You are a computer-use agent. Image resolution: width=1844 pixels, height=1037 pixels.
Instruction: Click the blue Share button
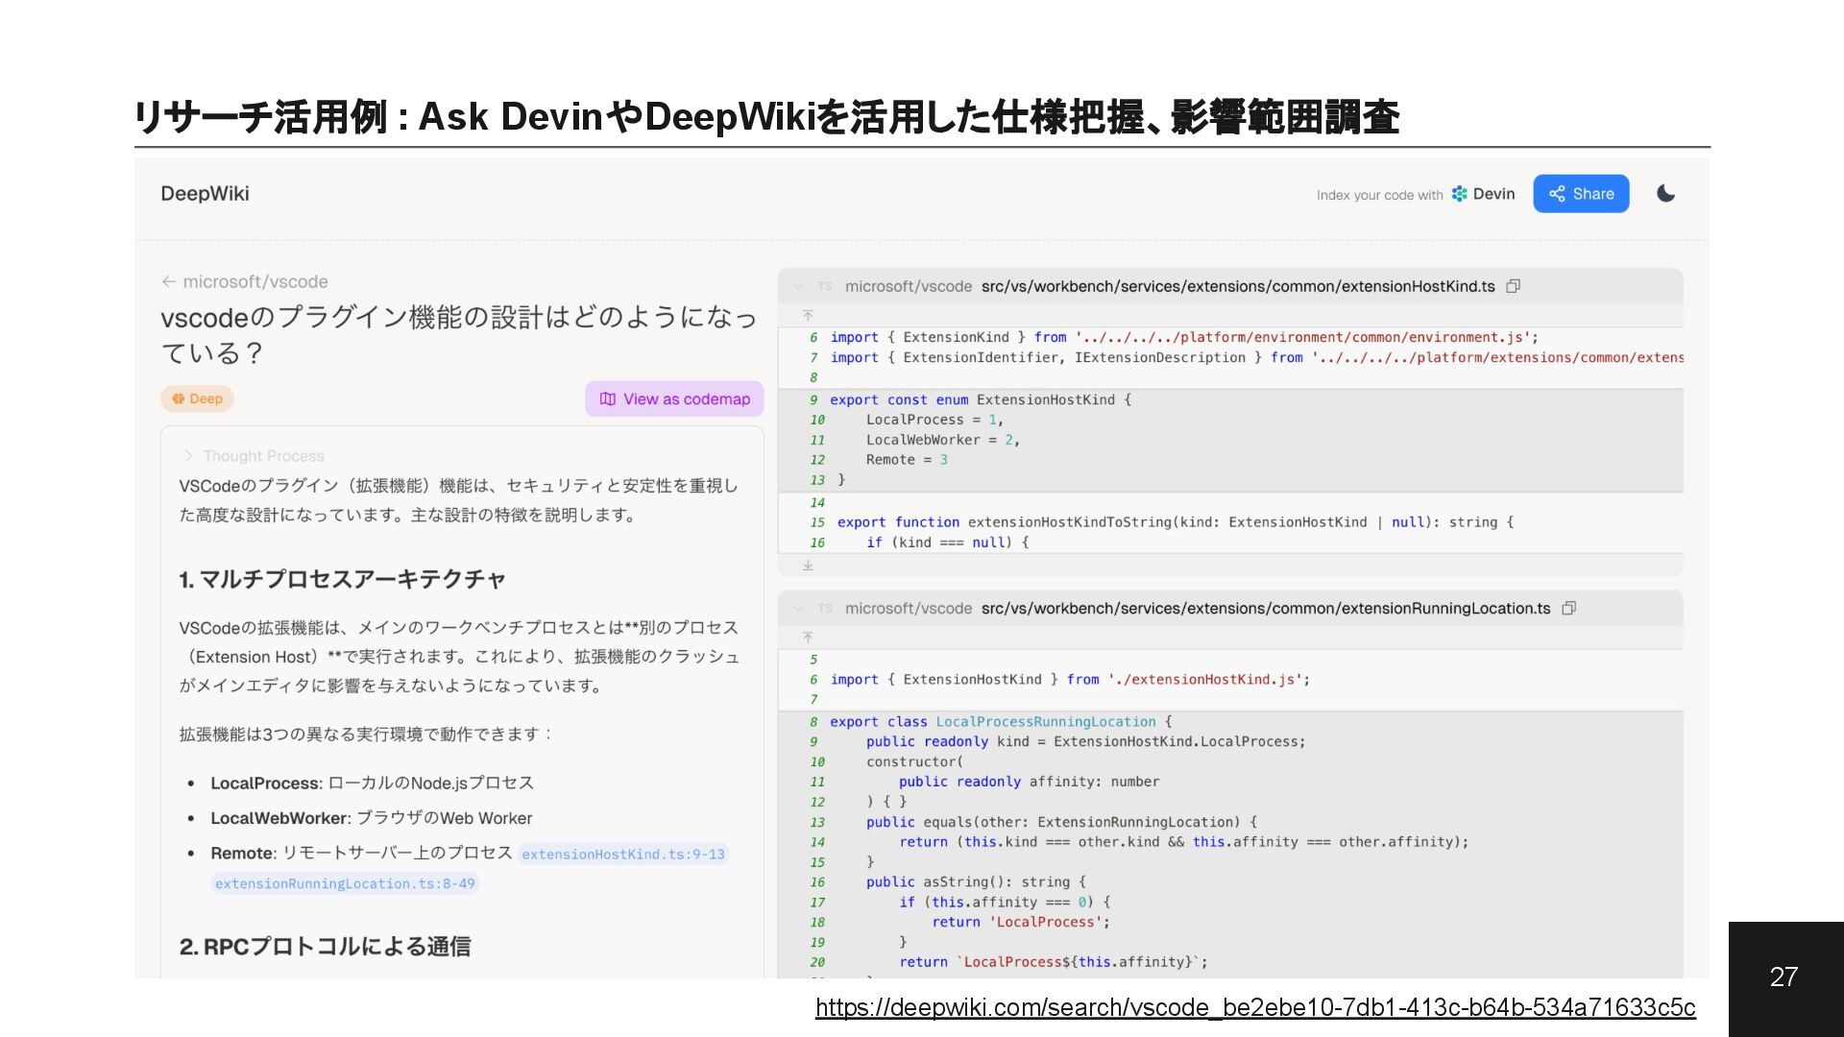1580,194
